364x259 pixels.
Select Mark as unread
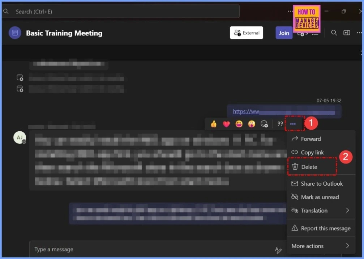[x=321, y=197]
